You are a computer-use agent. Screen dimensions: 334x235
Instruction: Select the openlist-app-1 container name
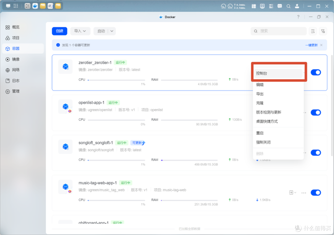pos(91,102)
